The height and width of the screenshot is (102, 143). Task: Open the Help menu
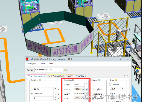(x=51, y=64)
